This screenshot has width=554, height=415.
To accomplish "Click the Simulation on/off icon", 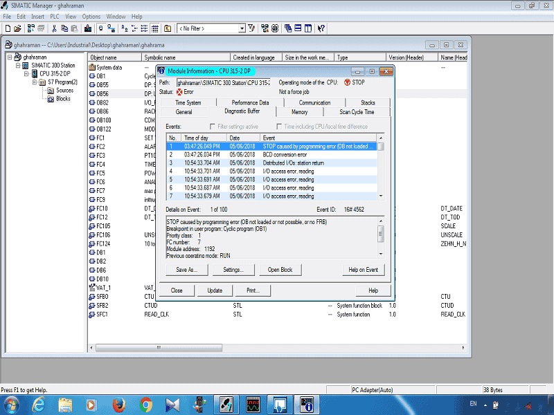I will tap(275, 28).
